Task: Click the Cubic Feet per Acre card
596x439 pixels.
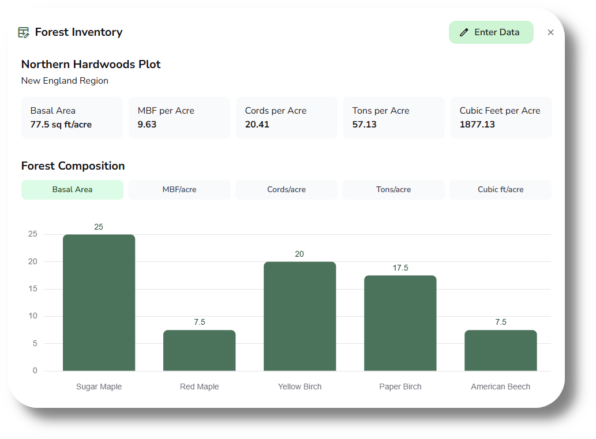Action: 501,118
